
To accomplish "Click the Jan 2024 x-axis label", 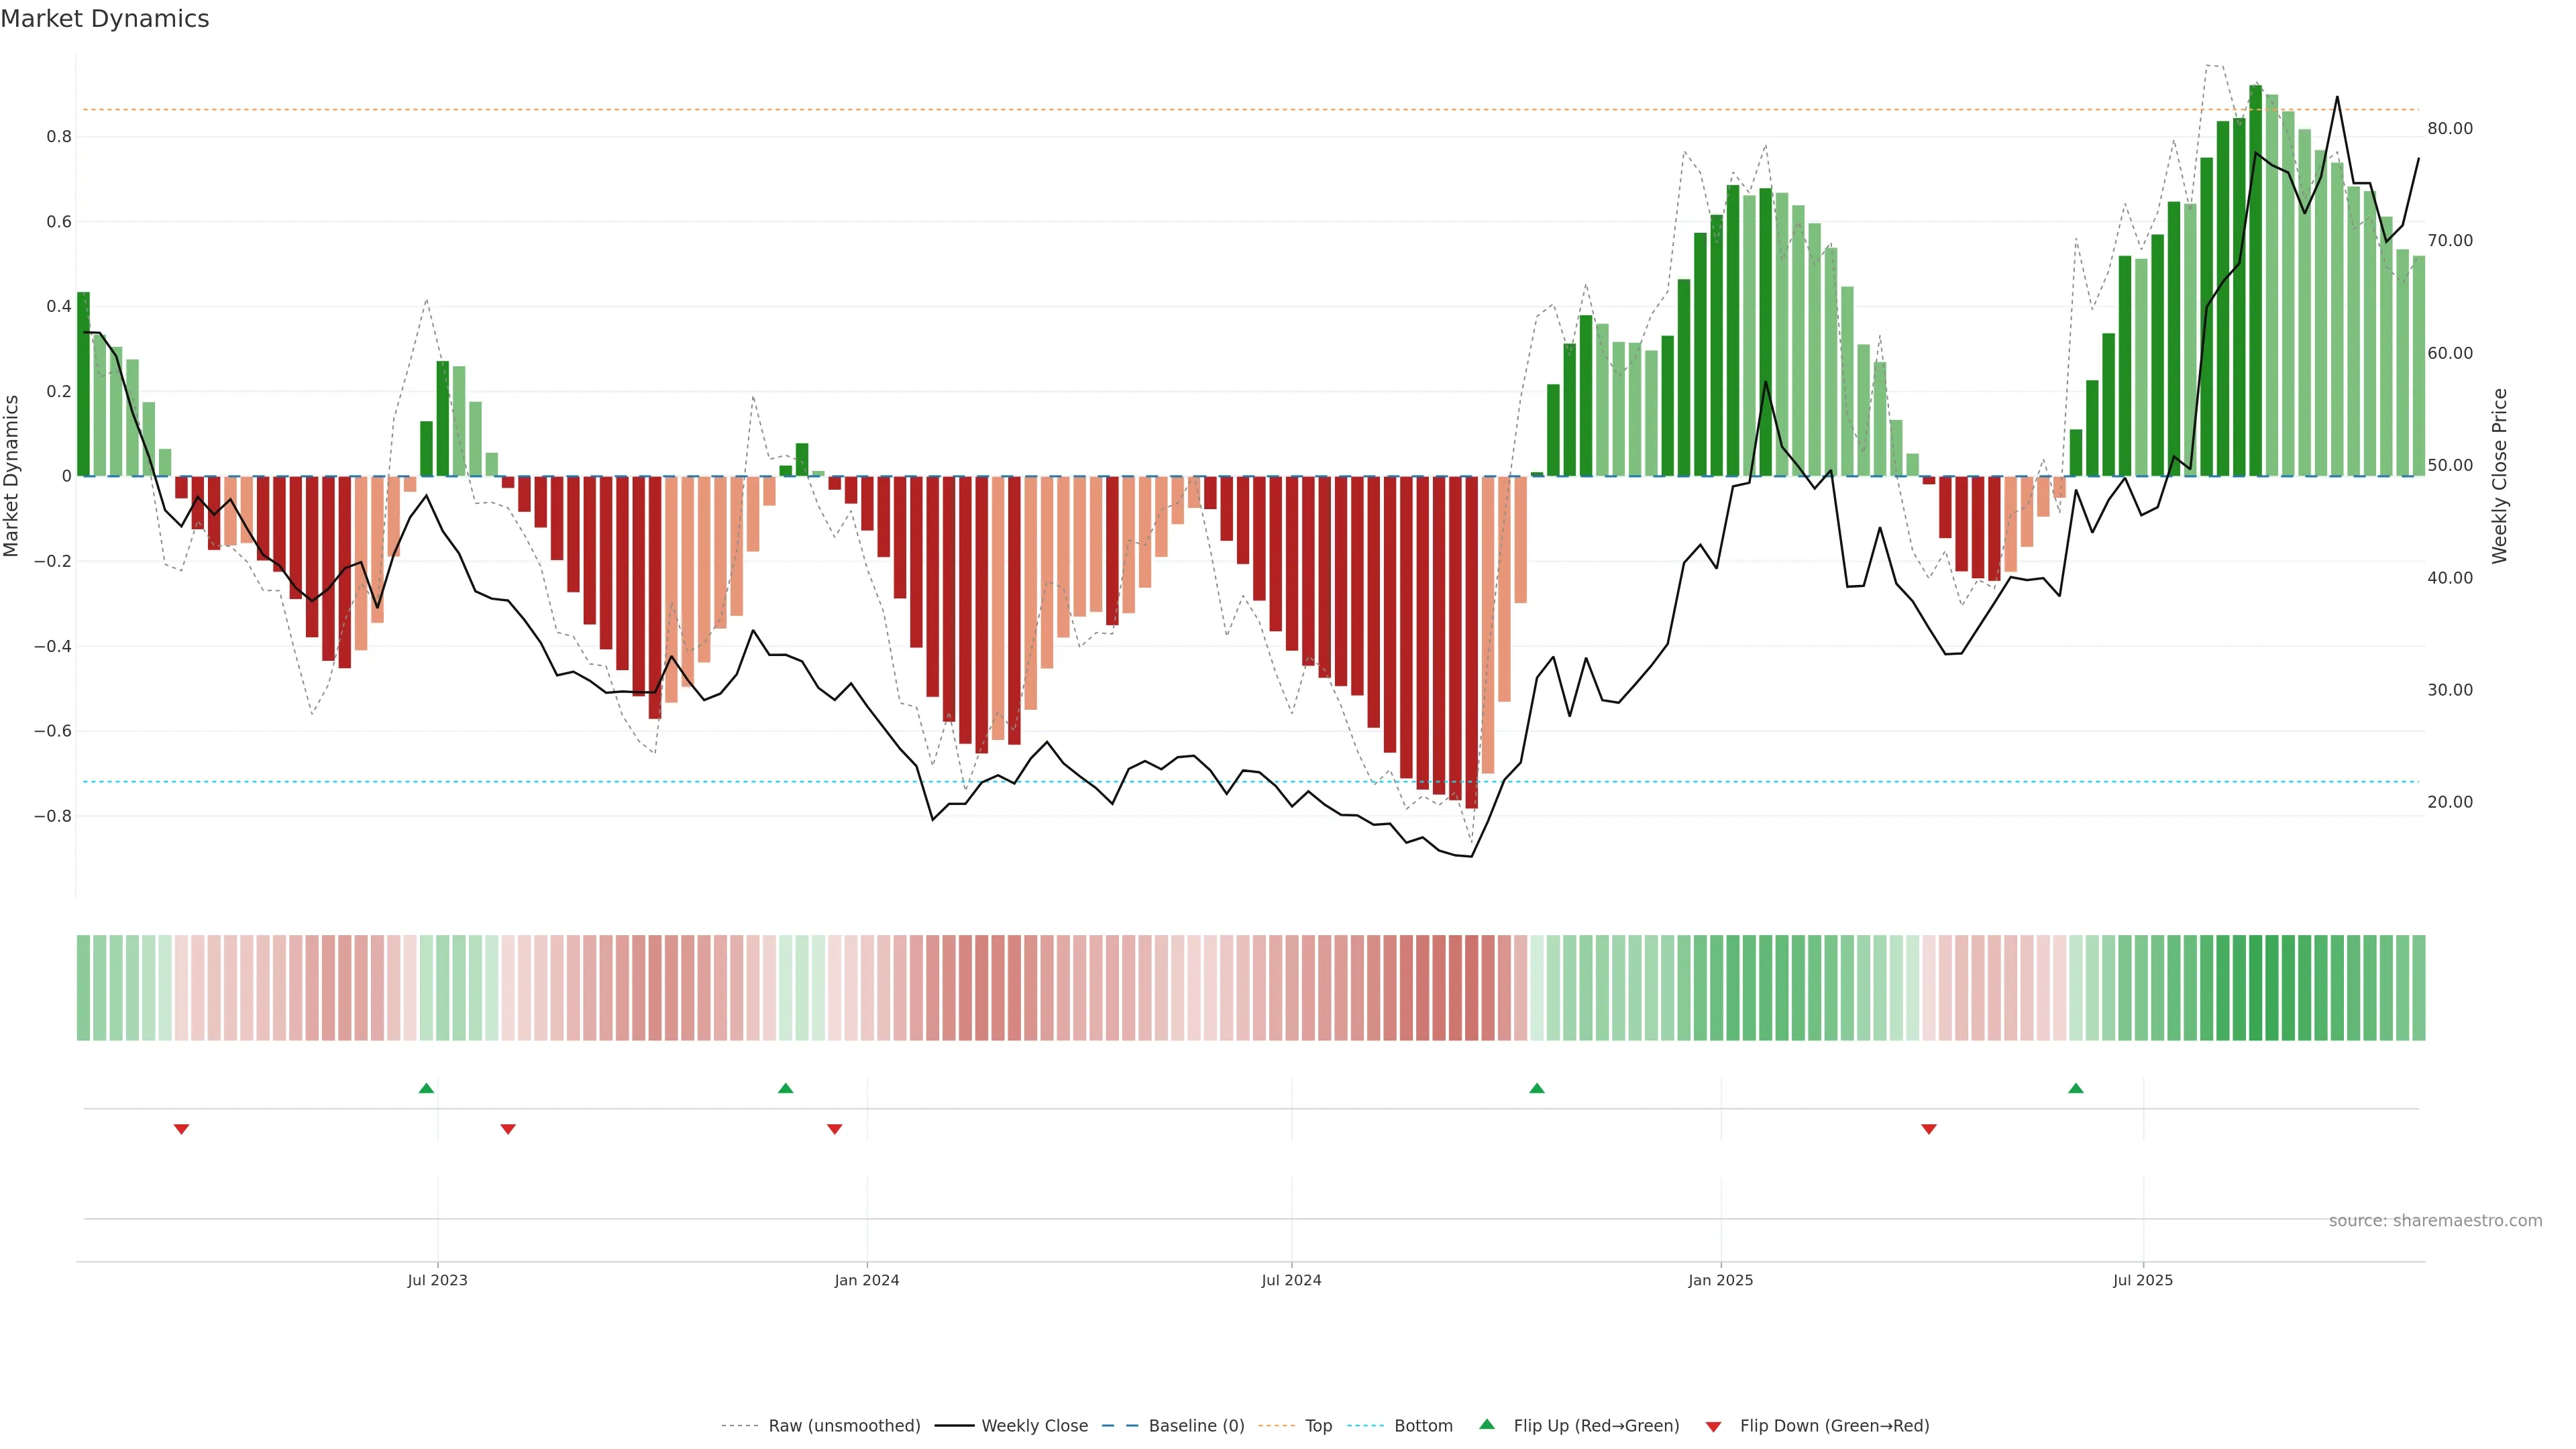I will pyautogui.click(x=866, y=1280).
